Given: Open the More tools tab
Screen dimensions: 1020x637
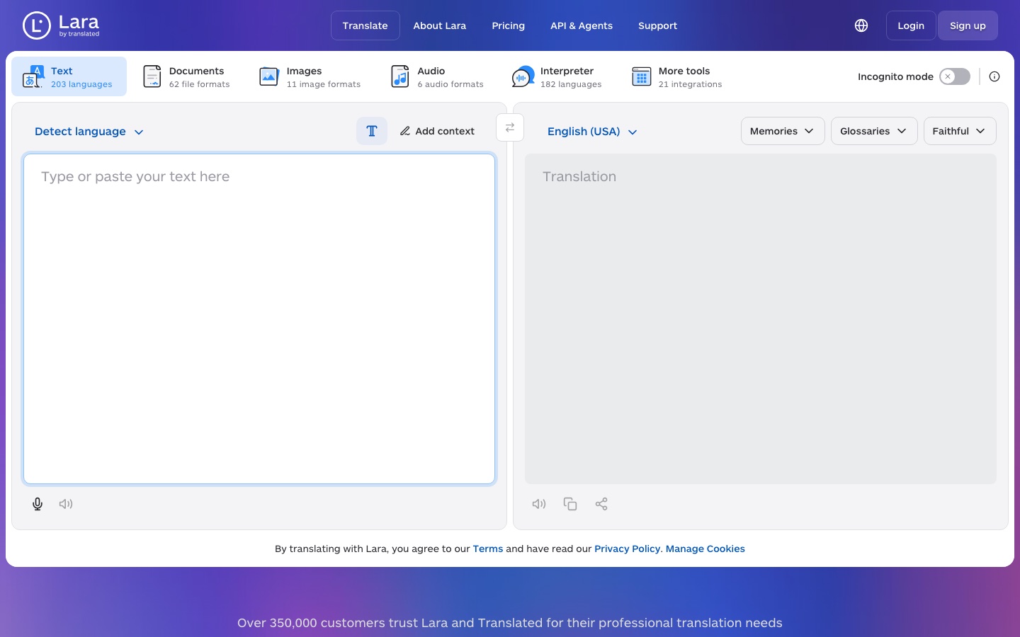Looking at the screenshot, I should [x=677, y=76].
